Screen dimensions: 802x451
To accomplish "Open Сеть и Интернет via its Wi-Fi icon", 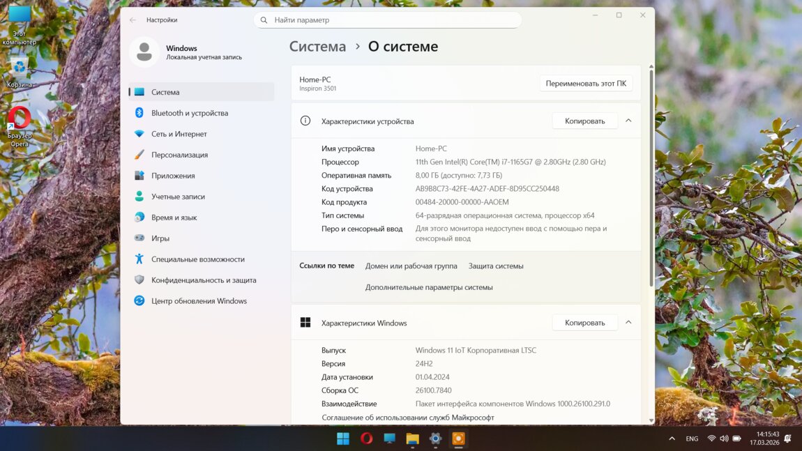I will 139,134.
